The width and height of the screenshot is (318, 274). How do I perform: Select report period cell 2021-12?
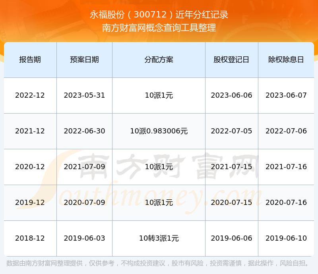tap(30, 131)
